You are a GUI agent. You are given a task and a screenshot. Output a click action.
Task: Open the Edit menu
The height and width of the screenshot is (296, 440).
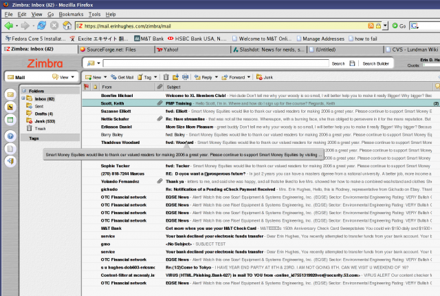pyautogui.click(x=21, y=14)
